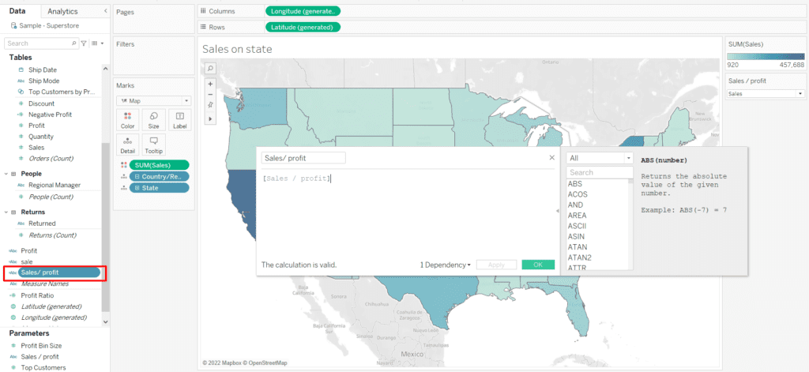Open the Label marks card

(x=179, y=120)
